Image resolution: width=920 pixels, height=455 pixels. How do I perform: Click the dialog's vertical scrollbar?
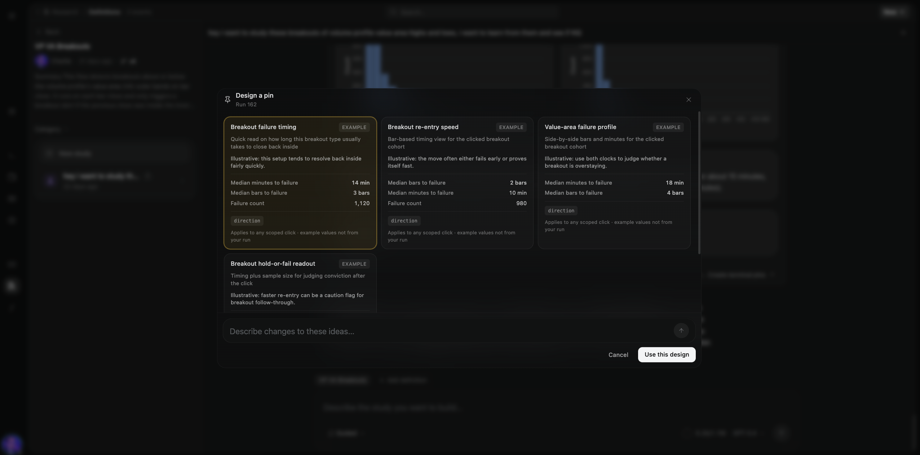[x=699, y=183]
